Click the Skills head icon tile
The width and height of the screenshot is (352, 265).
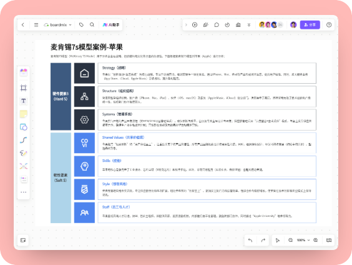click(x=84, y=166)
